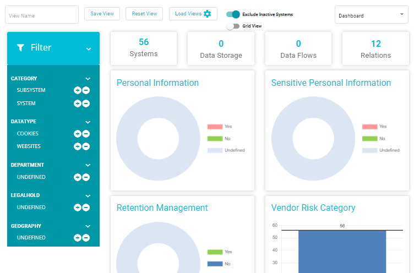Click the Load Views button
The image size is (414, 273).
tap(193, 14)
